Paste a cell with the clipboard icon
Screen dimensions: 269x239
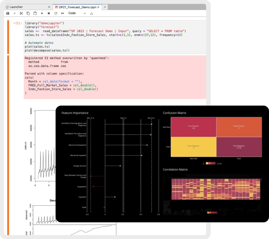pos(35,13)
